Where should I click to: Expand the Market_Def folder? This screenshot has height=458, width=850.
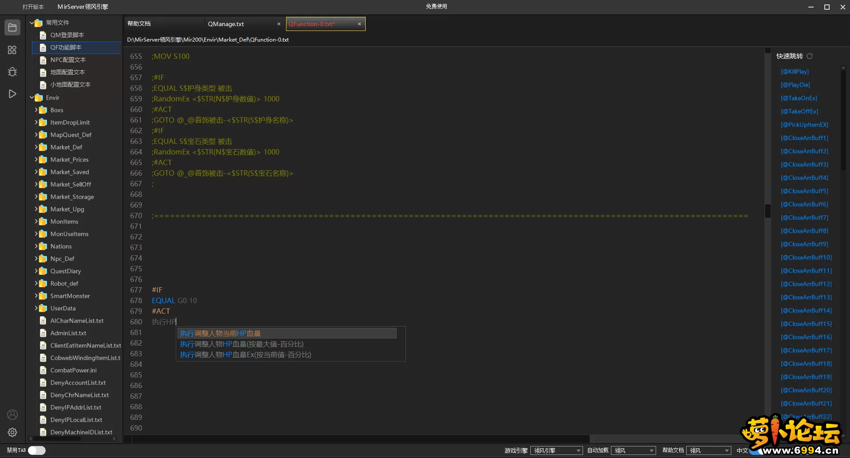point(36,147)
